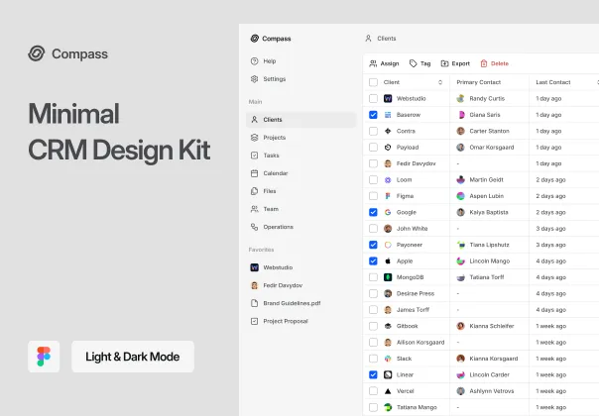Toggle the select-all checkbox in table header
The width and height of the screenshot is (599, 416).
373,82
